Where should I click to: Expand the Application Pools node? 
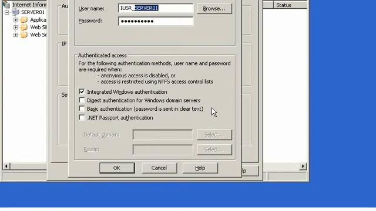tap(16, 20)
